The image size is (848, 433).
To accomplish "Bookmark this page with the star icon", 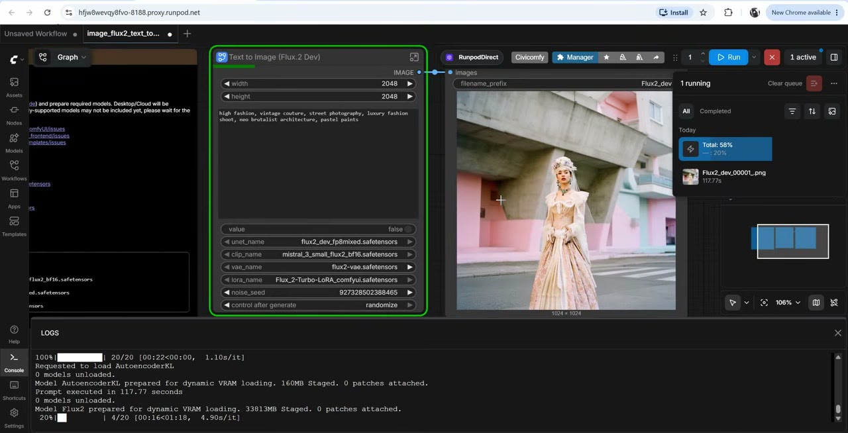I will tap(703, 13).
